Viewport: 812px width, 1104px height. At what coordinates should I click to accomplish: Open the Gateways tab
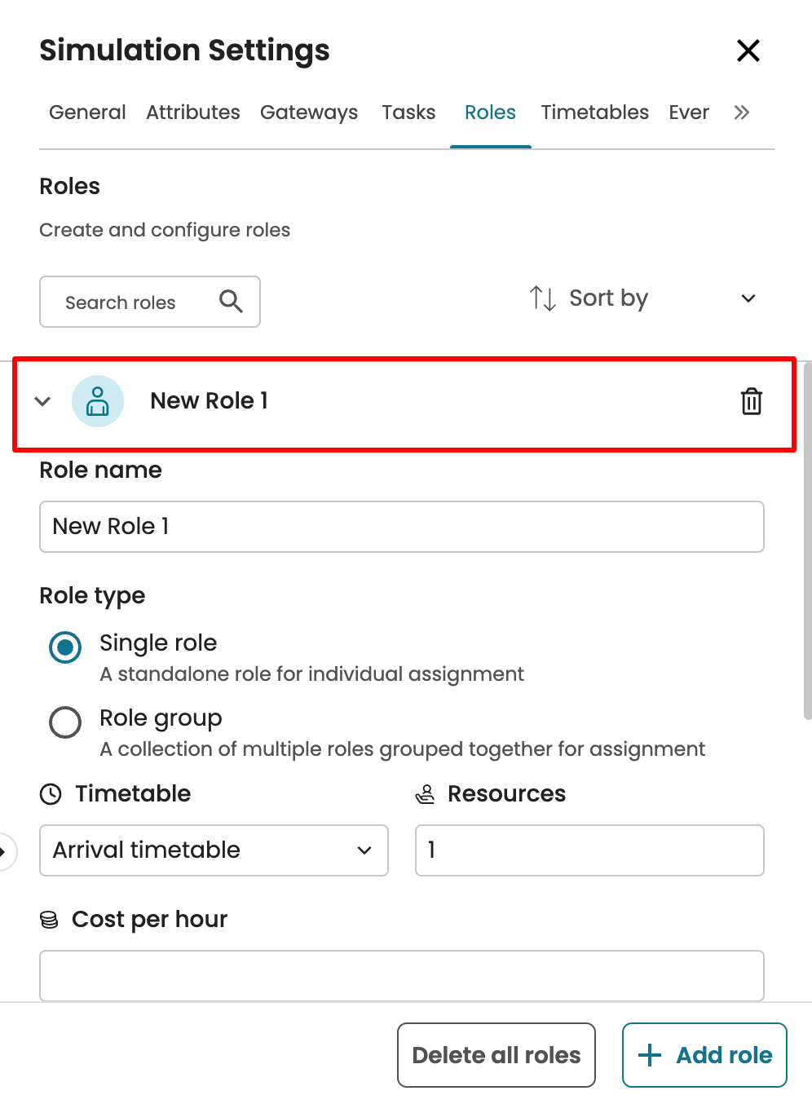coord(309,113)
